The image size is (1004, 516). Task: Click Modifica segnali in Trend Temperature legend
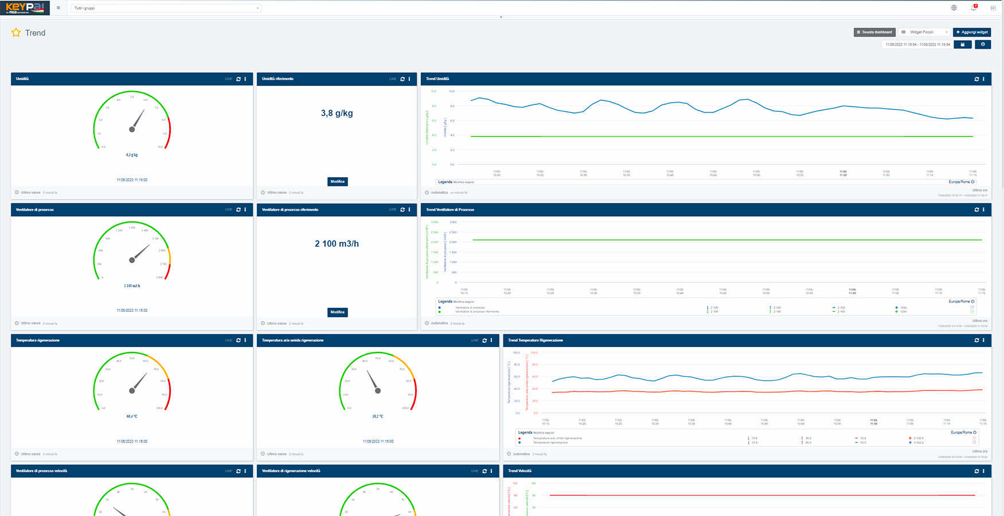[x=544, y=433]
